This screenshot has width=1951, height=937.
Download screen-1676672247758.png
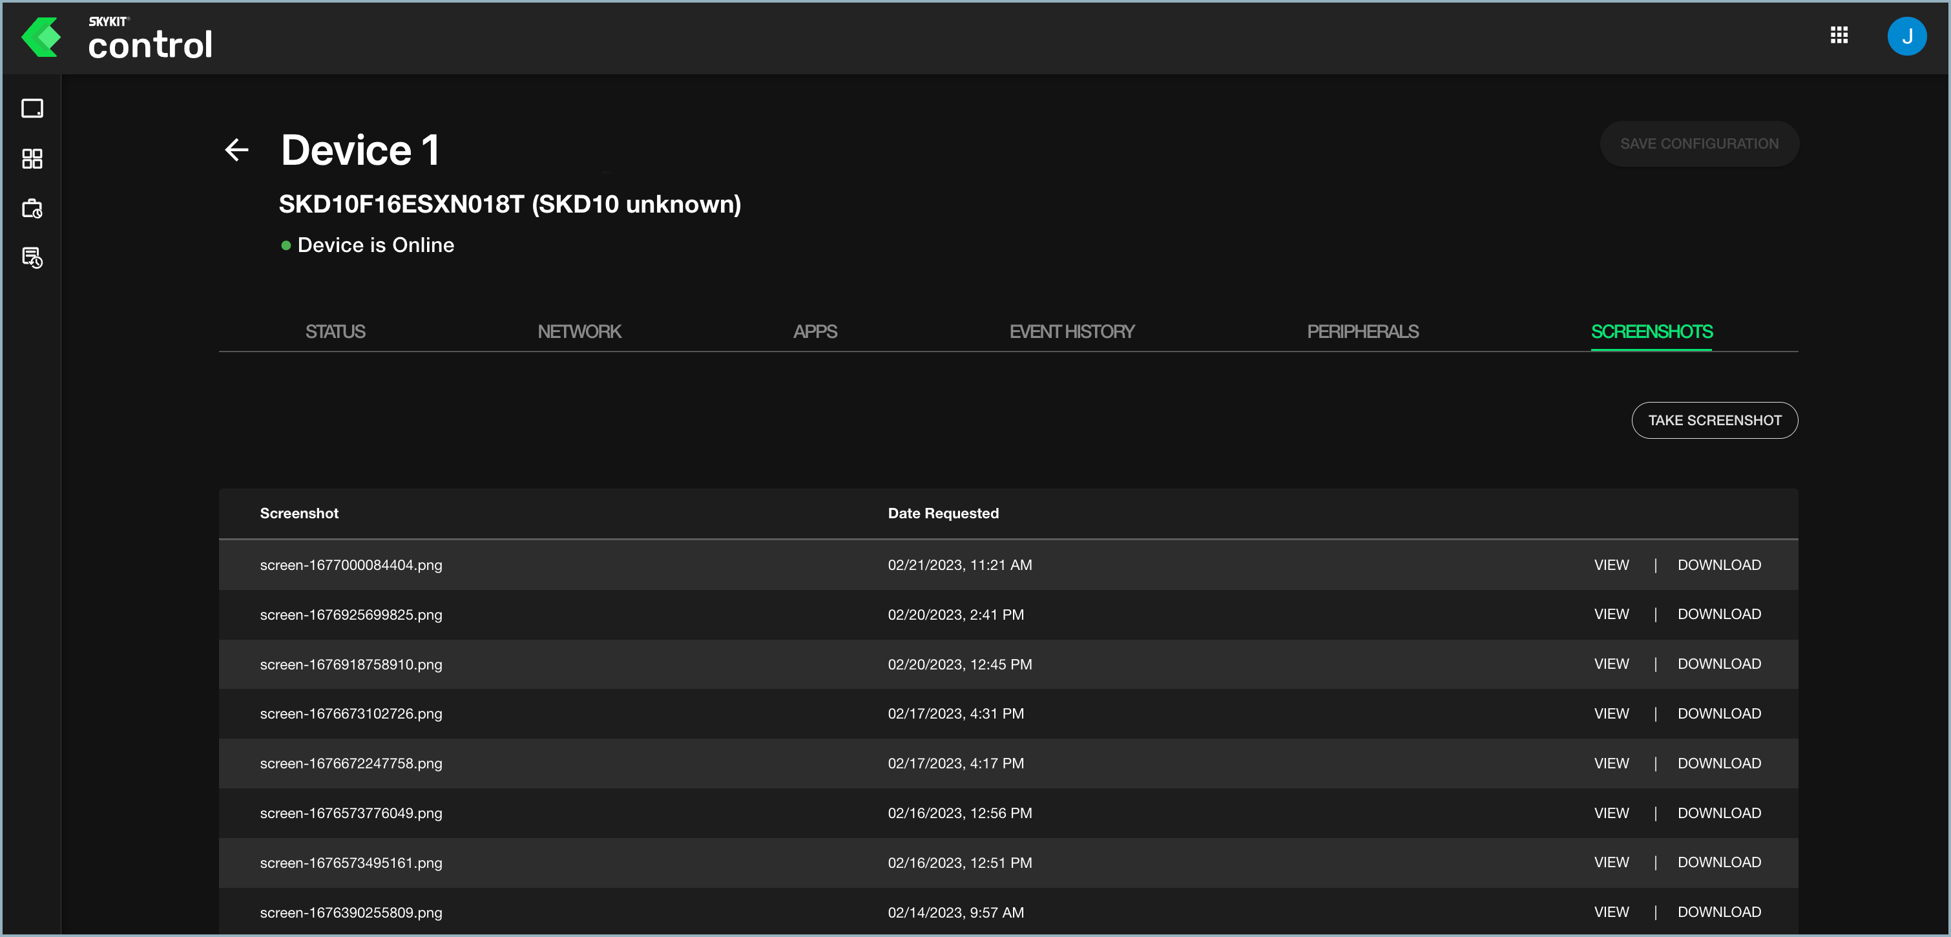pos(1718,763)
